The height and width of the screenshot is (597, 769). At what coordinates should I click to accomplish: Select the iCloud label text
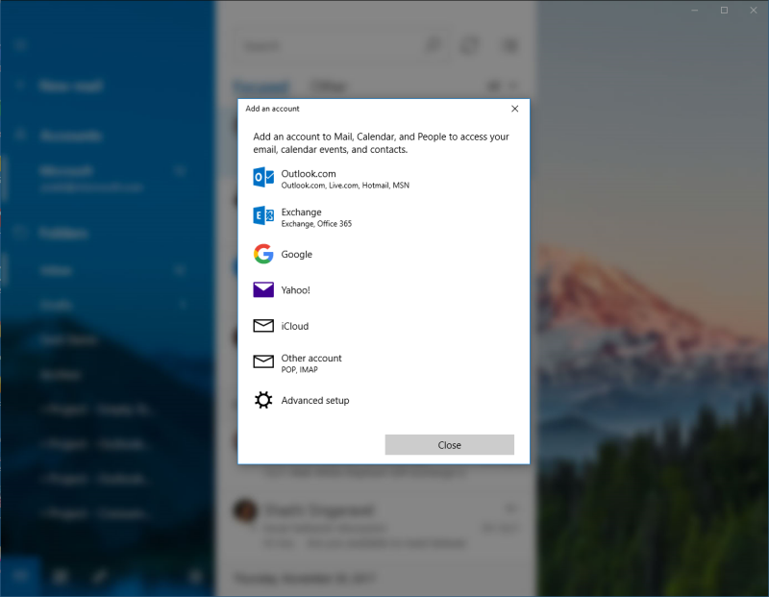(x=295, y=326)
